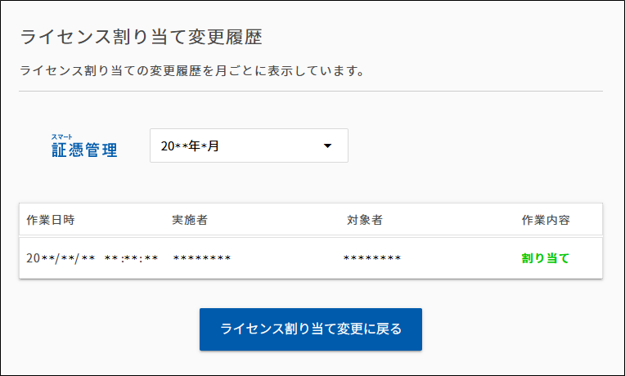Image resolution: width=625 pixels, height=376 pixels.
Task: Click the horizontal divider below the description
Action: 311,91
